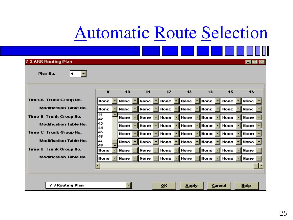Expand Time-D Modification Table column 16 dropdown
293x220 pixels.
pos(259,158)
